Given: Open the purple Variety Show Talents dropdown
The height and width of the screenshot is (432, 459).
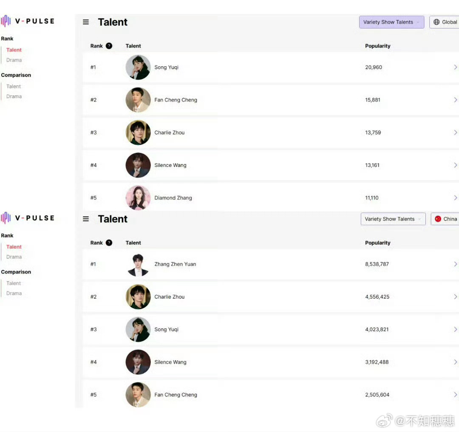Looking at the screenshot, I should pyautogui.click(x=392, y=22).
